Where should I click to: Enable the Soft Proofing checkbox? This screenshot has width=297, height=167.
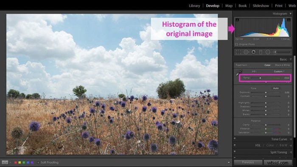click(38, 162)
